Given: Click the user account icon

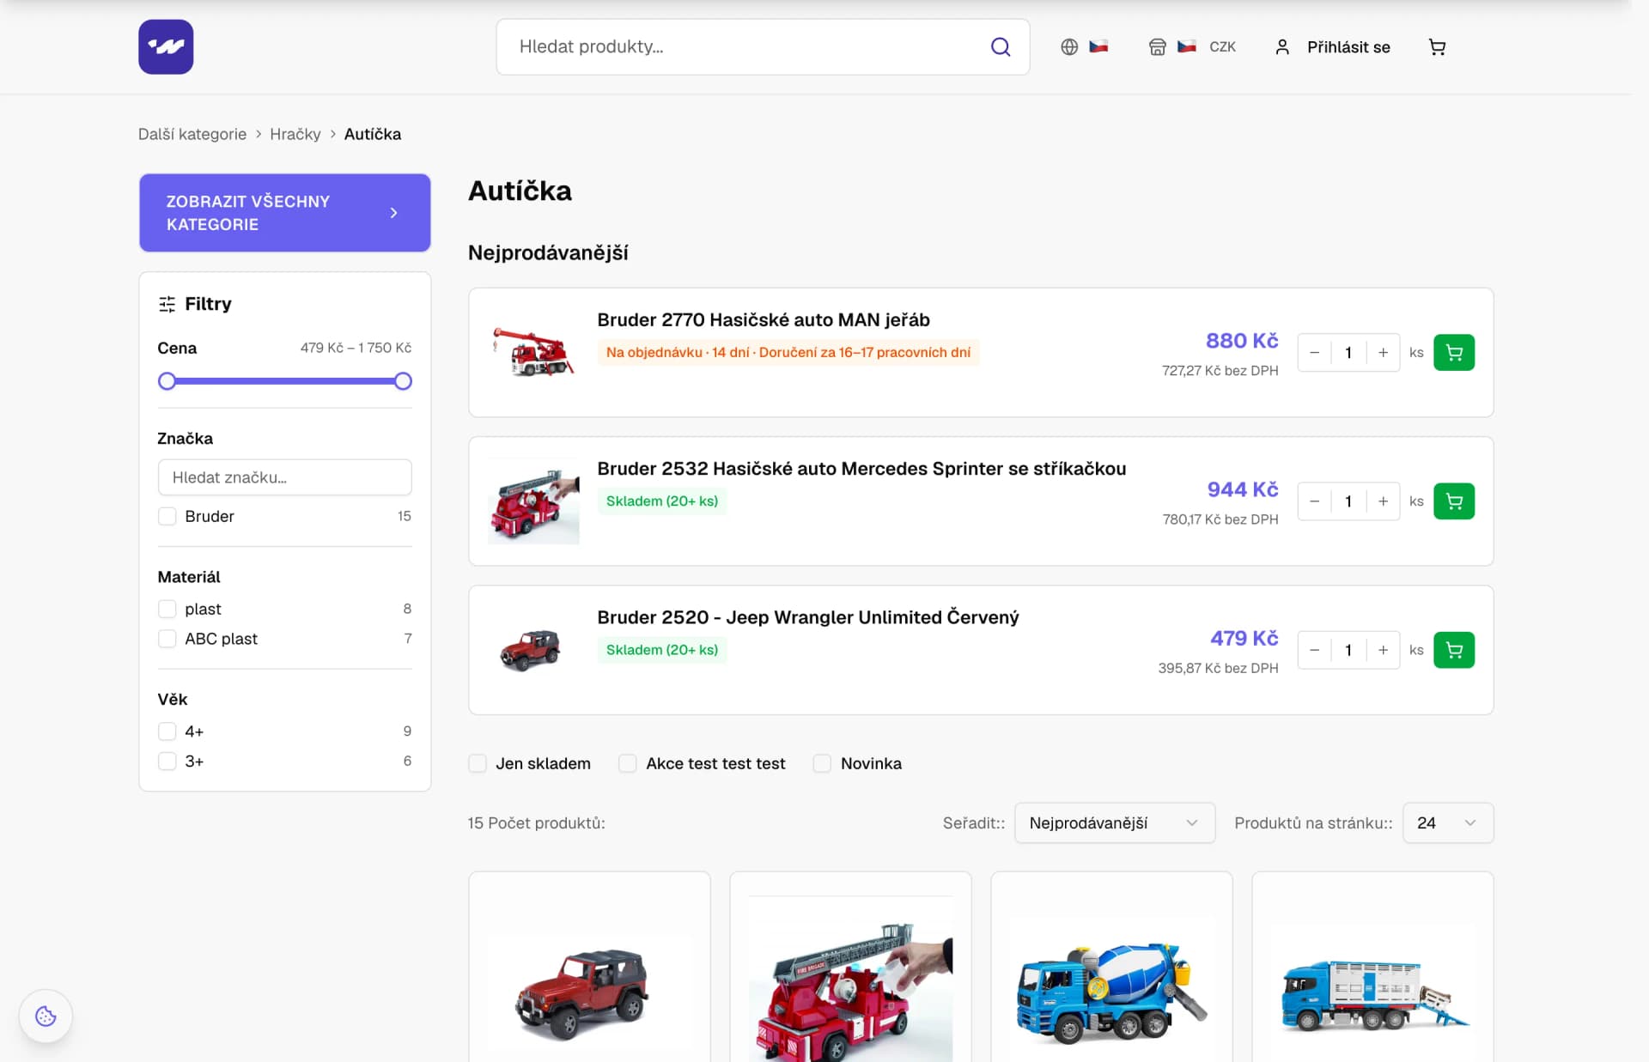Looking at the screenshot, I should [1282, 47].
